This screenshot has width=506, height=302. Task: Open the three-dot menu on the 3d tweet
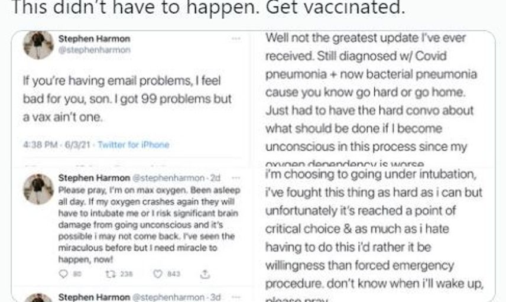[236, 297]
